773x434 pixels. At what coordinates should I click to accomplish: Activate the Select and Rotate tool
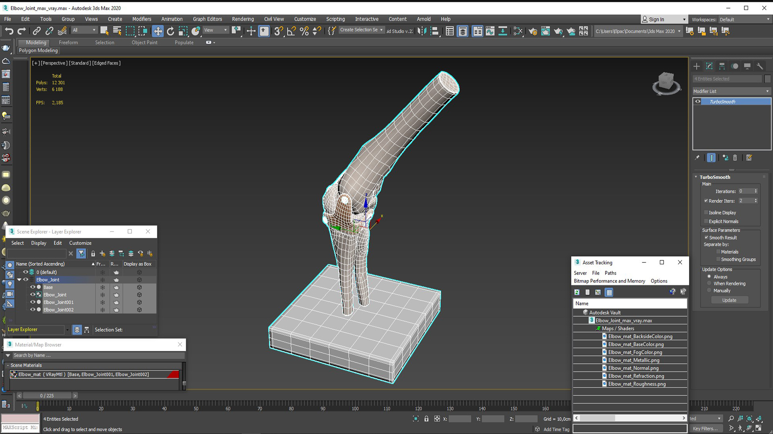[x=171, y=31]
